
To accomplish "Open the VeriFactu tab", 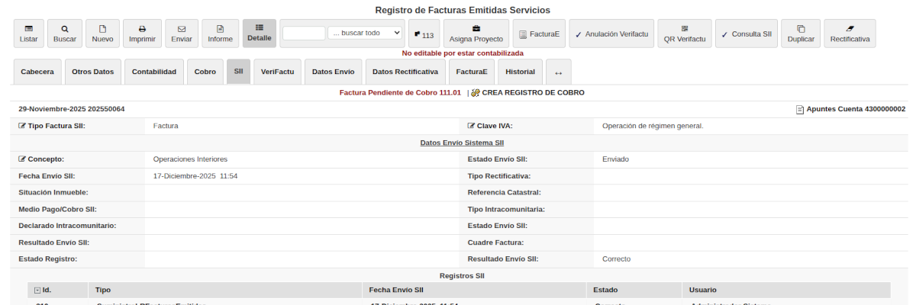I will pos(277,72).
